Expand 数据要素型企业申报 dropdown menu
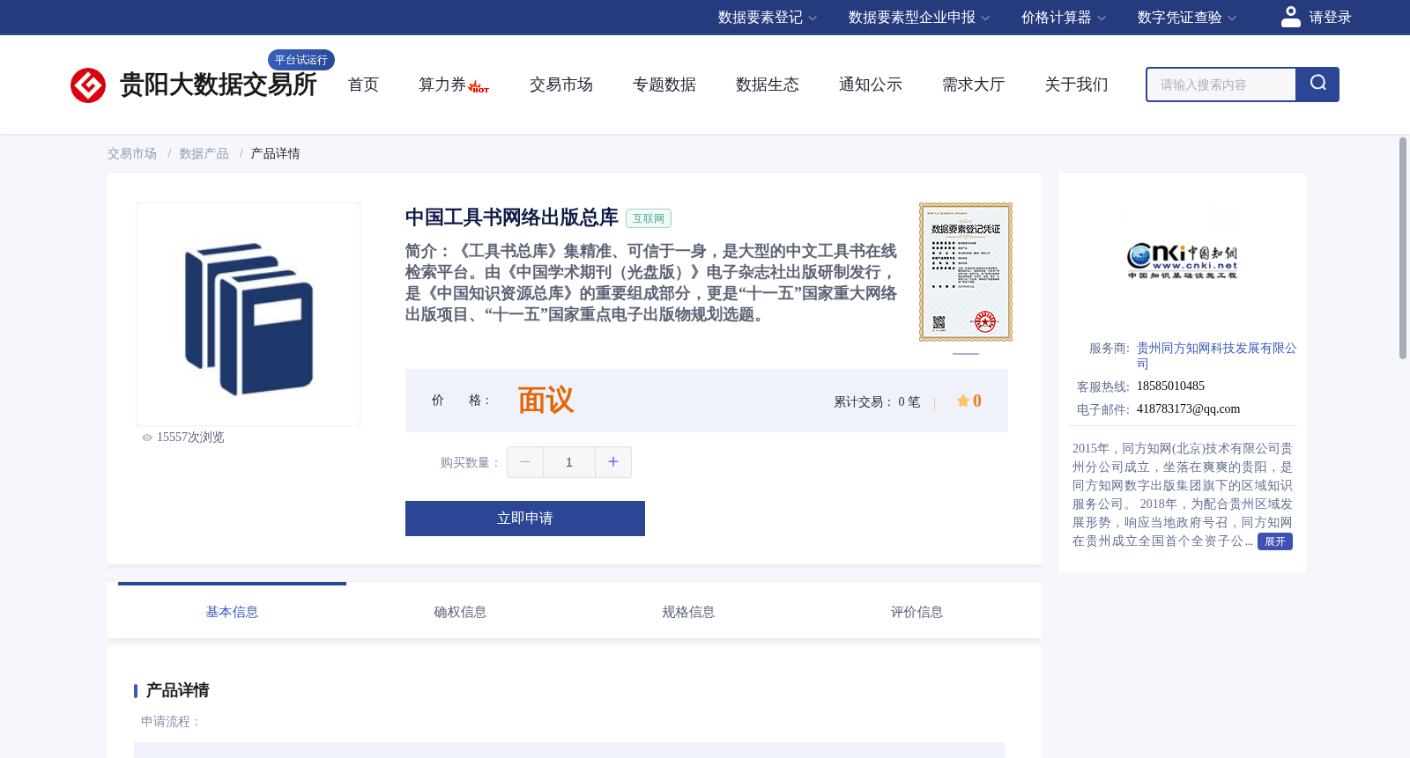 tap(919, 18)
